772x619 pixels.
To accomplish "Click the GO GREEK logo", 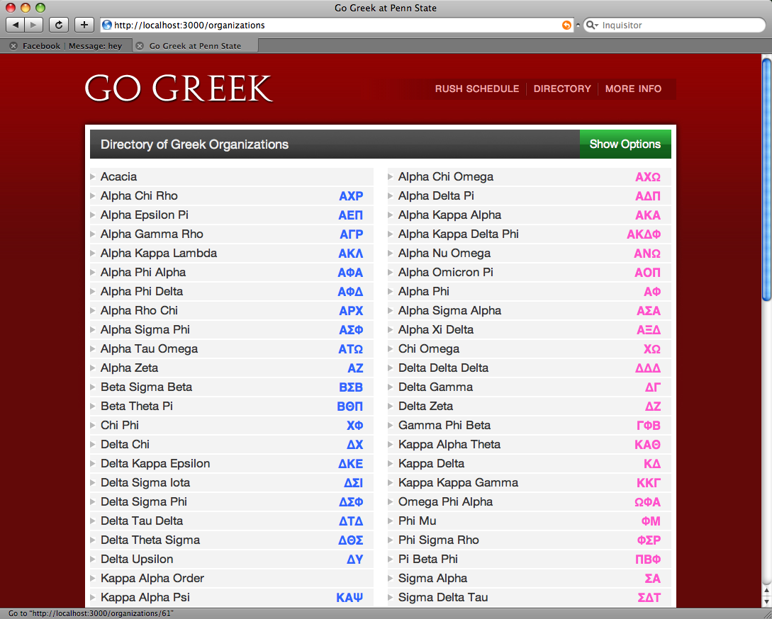I will coord(178,89).
